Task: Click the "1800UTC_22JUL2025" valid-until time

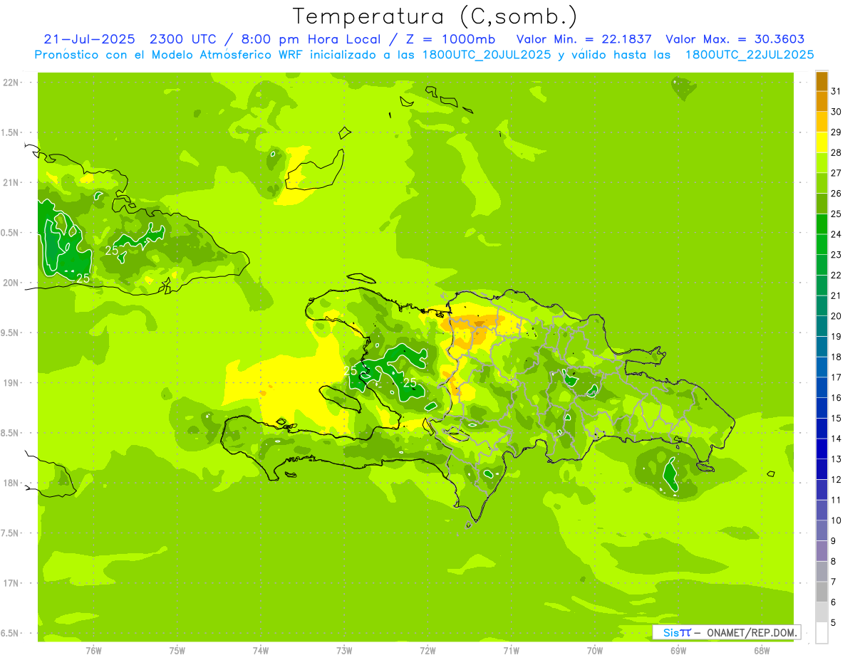Action: point(750,55)
